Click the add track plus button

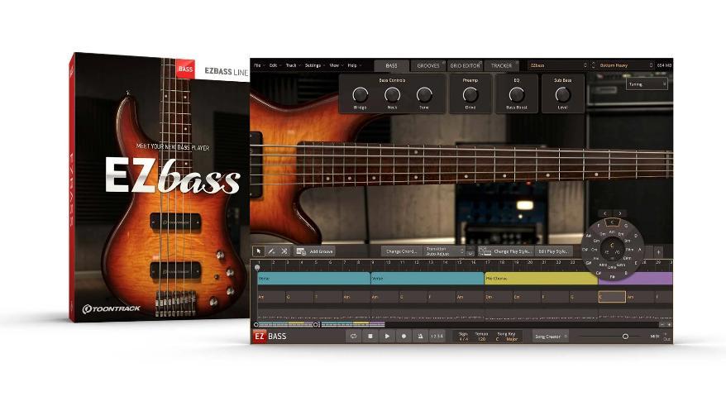tap(658, 251)
